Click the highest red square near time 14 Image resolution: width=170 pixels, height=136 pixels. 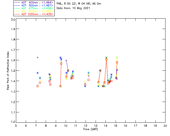point(106,59)
